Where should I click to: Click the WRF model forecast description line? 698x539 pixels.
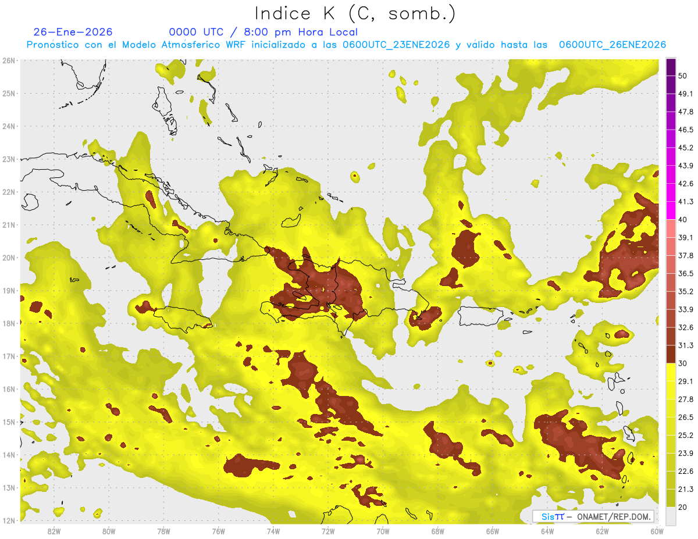(346, 44)
